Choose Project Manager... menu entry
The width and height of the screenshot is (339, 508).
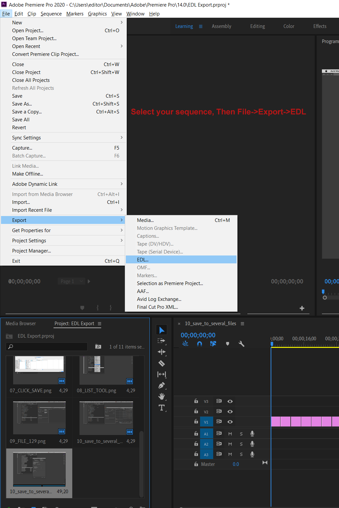(x=64, y=251)
